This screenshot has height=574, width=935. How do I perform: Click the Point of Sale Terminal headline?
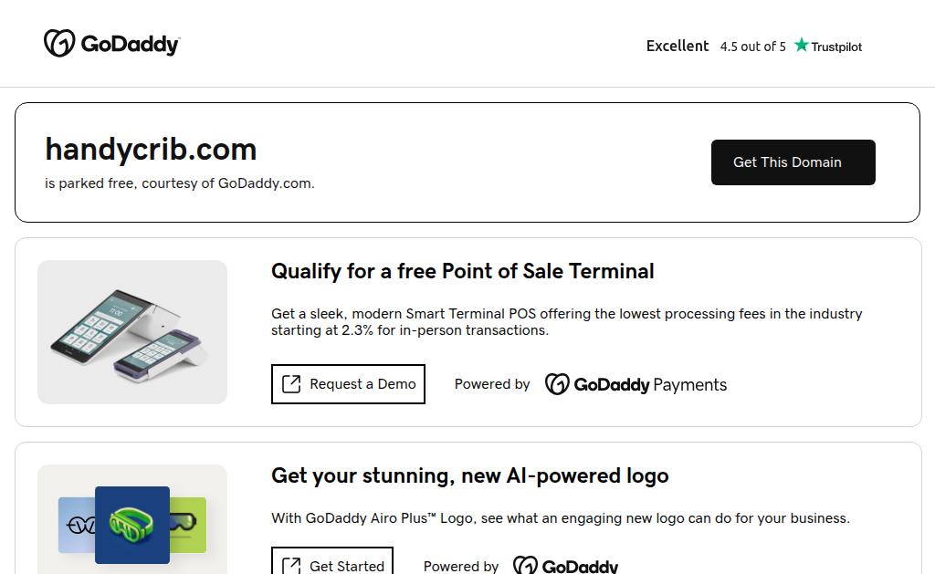click(462, 271)
